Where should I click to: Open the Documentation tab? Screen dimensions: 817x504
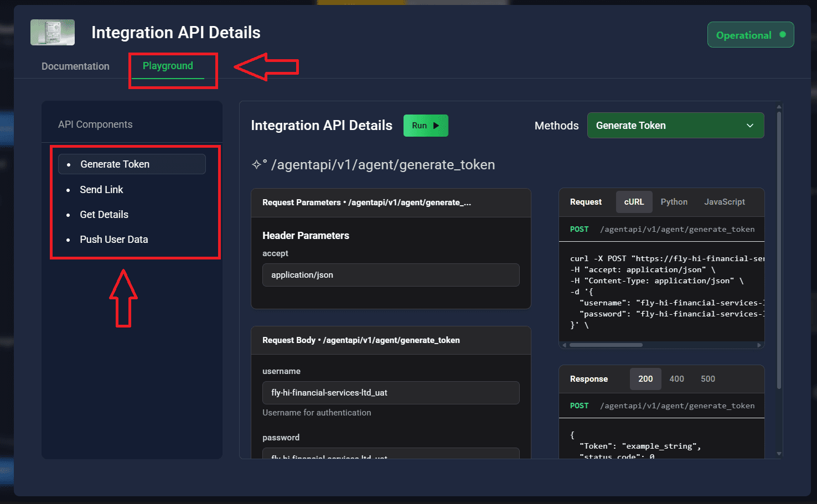pos(75,66)
